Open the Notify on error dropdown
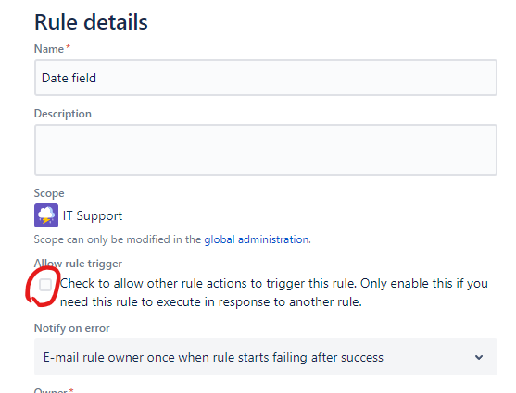Image resolution: width=516 pixels, height=393 pixels. (x=266, y=357)
